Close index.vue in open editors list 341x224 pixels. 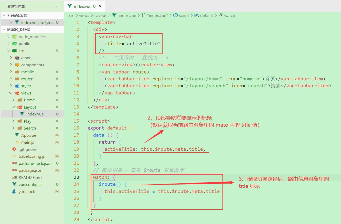click(x=11, y=23)
